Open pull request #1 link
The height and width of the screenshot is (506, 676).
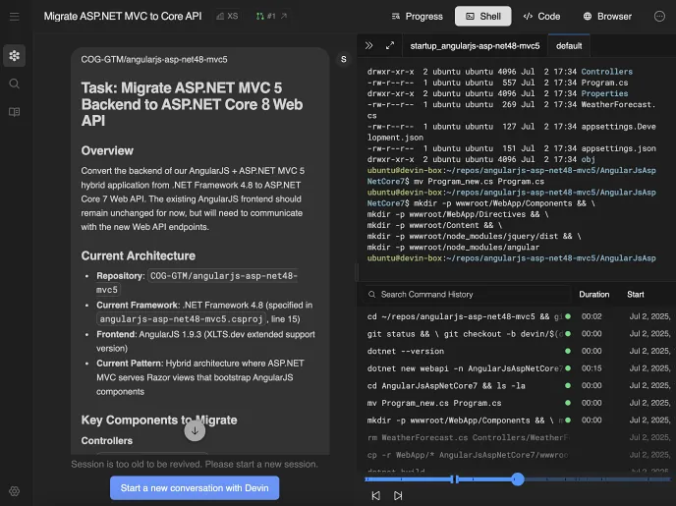coord(271,17)
